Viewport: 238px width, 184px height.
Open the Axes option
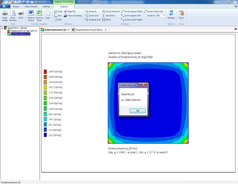58,15
